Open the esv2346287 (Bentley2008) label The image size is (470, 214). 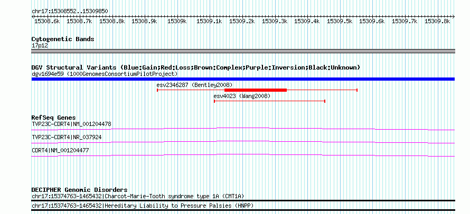click(194, 85)
